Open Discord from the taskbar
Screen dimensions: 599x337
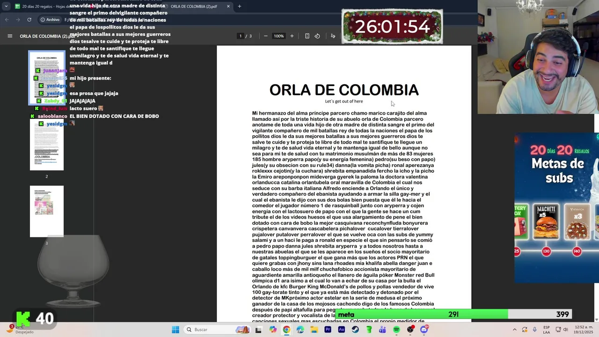(x=424, y=330)
